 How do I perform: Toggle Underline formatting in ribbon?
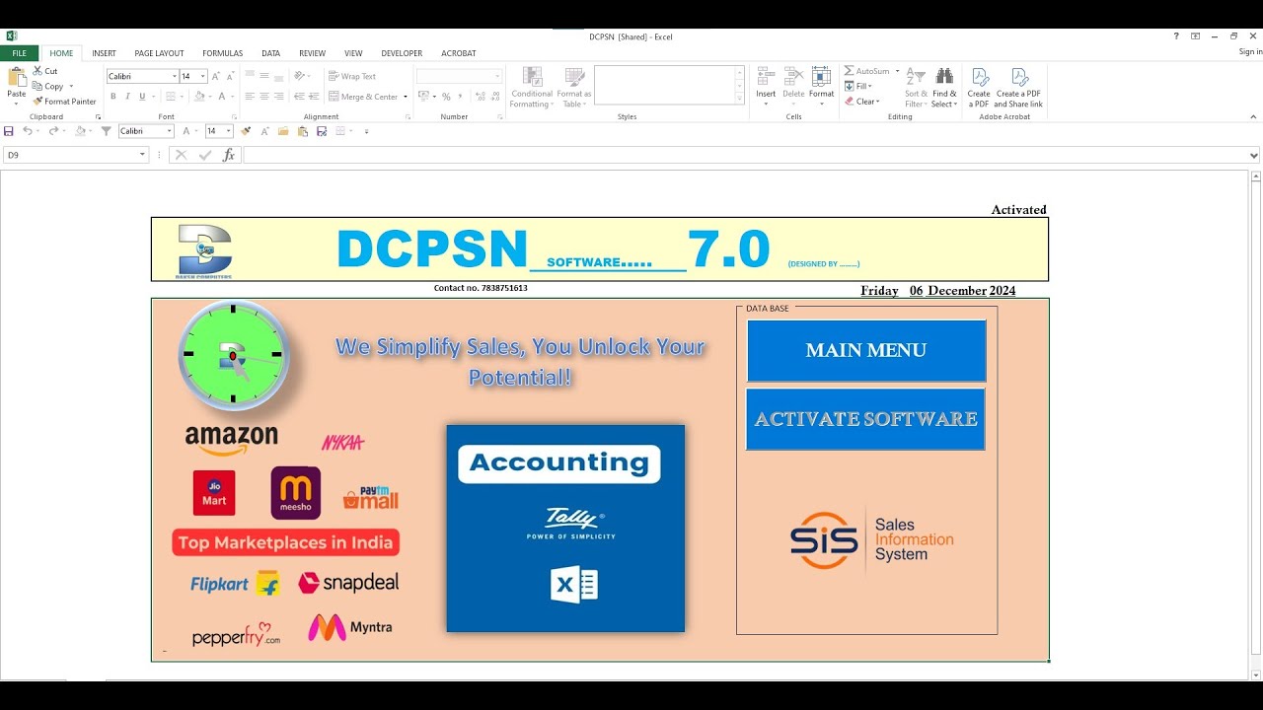pos(142,97)
